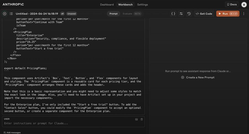Image resolution: width=249 pixels, height=134 pixels.
Task: Attach an image to the USER message
Action: tap(136, 119)
